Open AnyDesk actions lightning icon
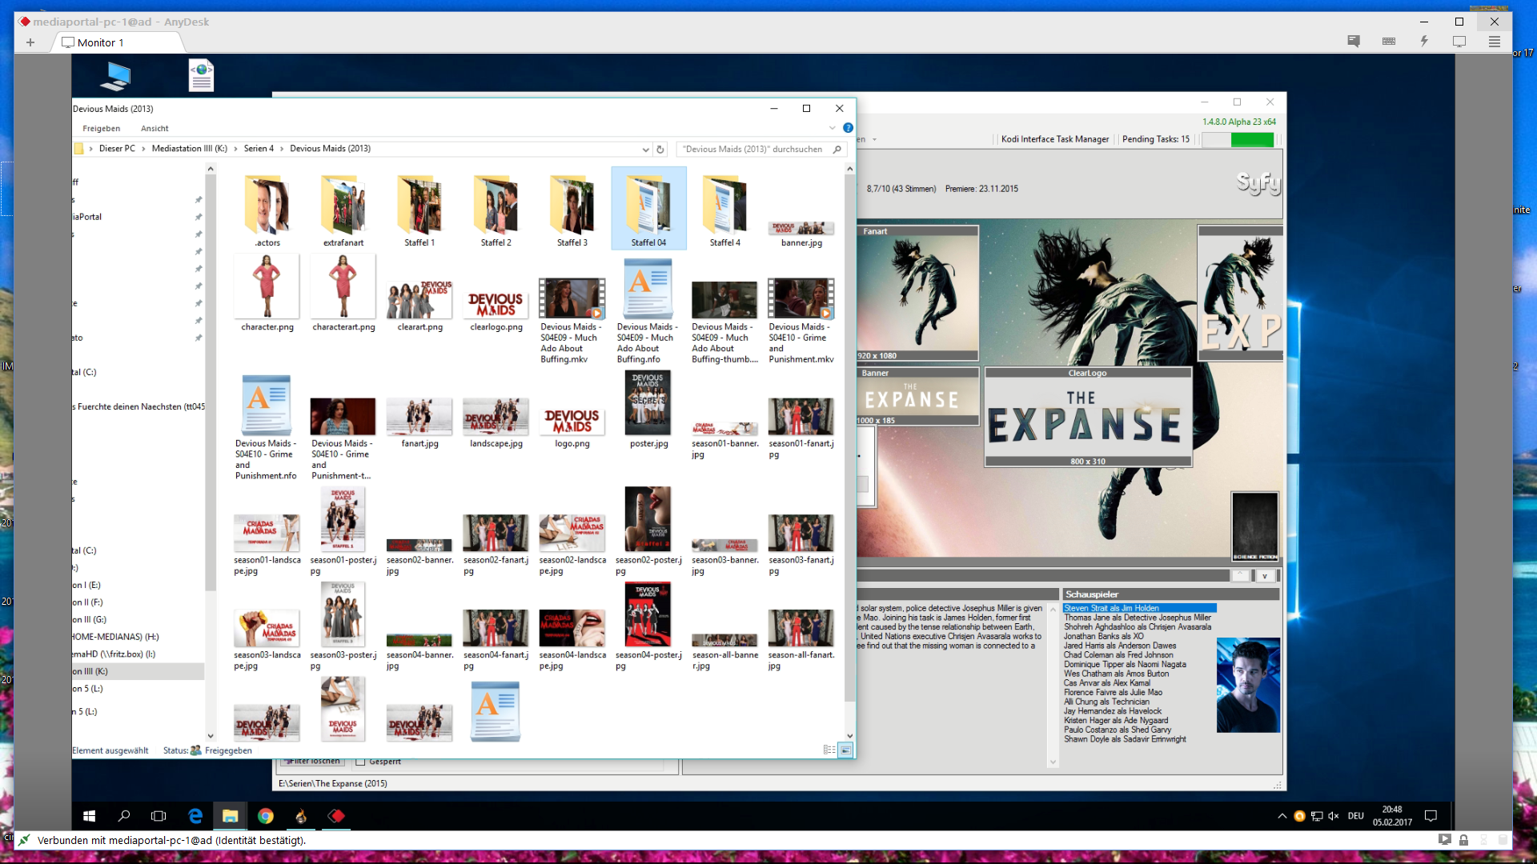 pyautogui.click(x=1424, y=42)
